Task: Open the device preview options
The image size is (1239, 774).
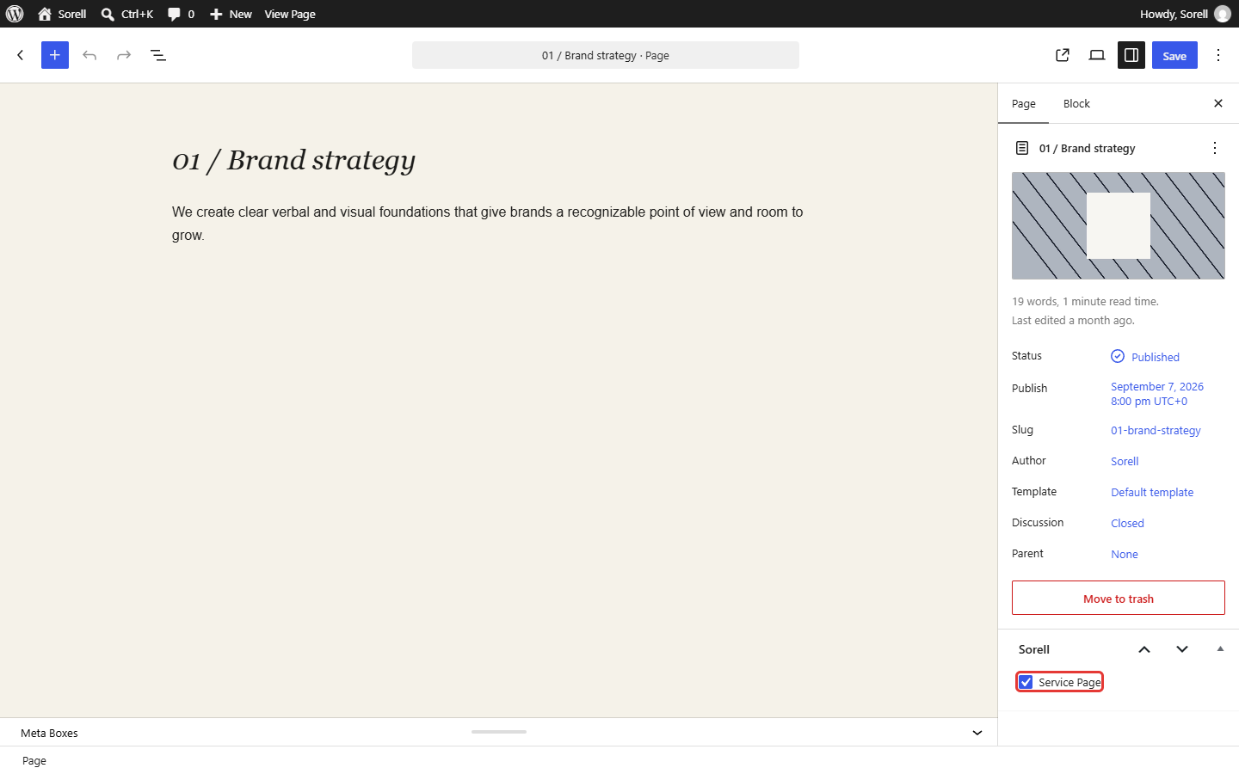Action: point(1097,55)
